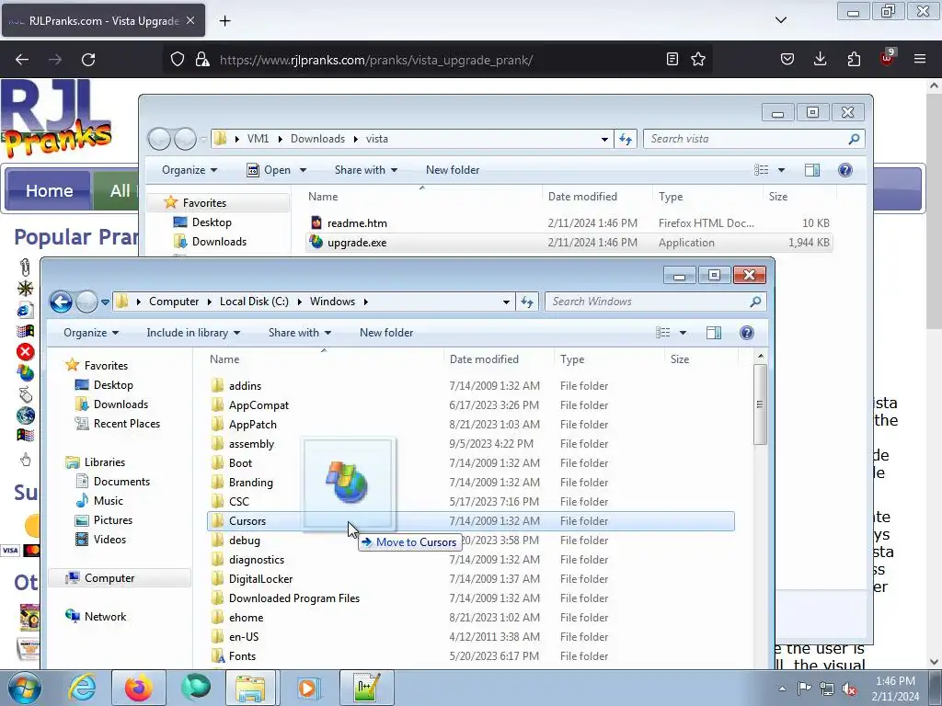Open the Home tab on RJLPranks site
The image size is (942, 706).
tap(49, 191)
